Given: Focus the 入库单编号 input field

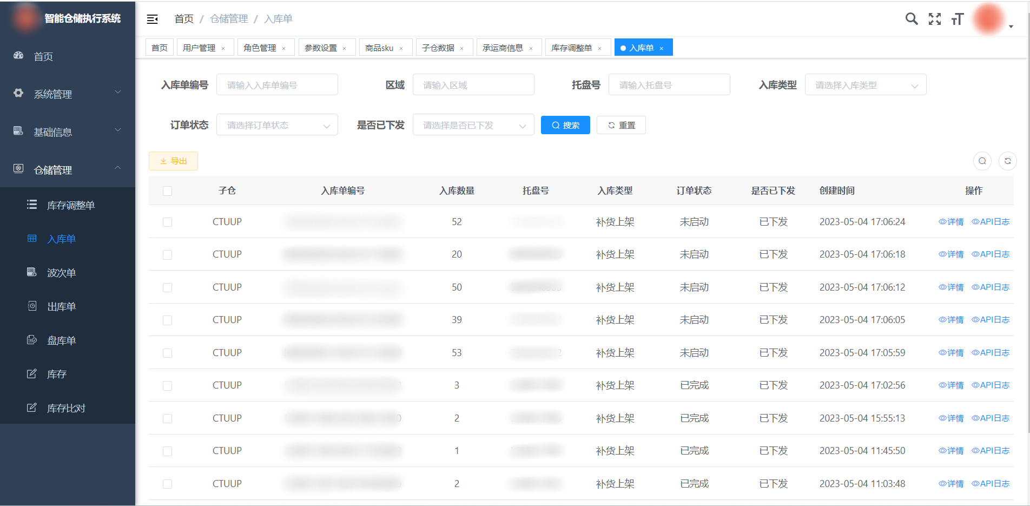Looking at the screenshot, I should pyautogui.click(x=277, y=85).
